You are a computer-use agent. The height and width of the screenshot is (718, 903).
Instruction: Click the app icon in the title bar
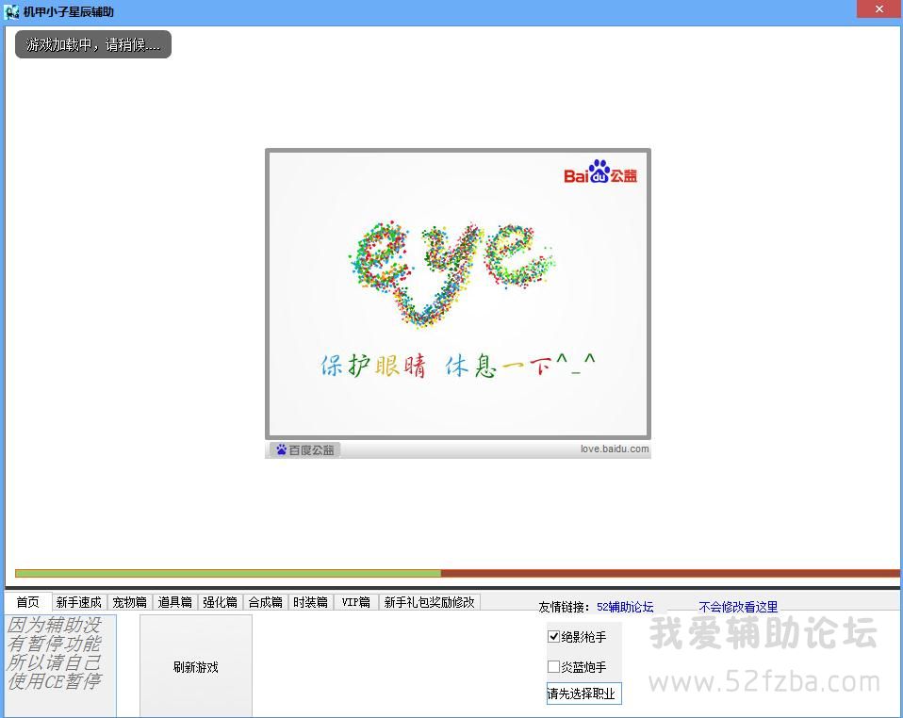(11, 11)
